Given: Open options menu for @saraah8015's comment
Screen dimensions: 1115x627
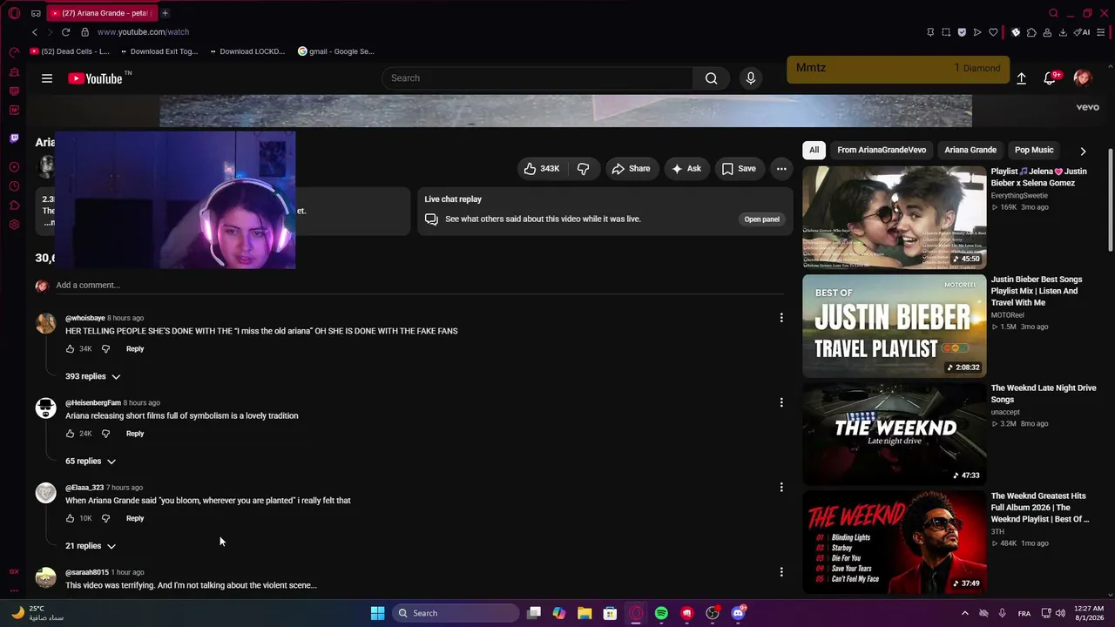Looking at the screenshot, I should (x=781, y=572).
